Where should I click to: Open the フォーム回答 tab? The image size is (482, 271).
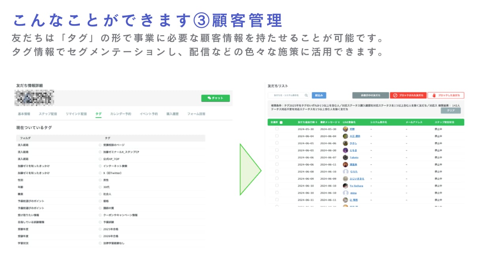pyautogui.click(x=196, y=114)
